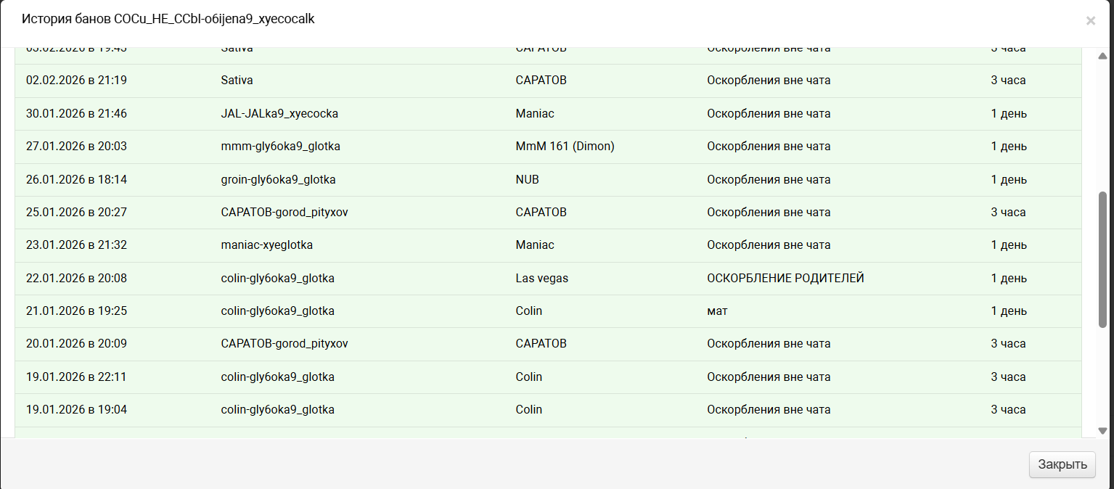Viewport: 1114px width, 489px height.
Task: Click Colin in the 21.01.2026 row
Action: coord(528,311)
